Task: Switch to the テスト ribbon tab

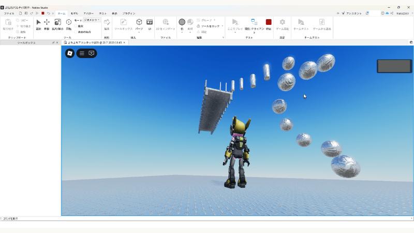Action: pos(102,13)
